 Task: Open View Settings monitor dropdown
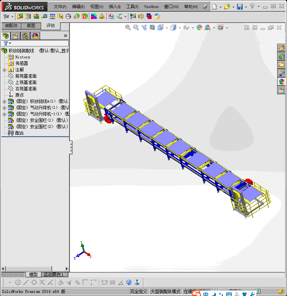click(227, 28)
